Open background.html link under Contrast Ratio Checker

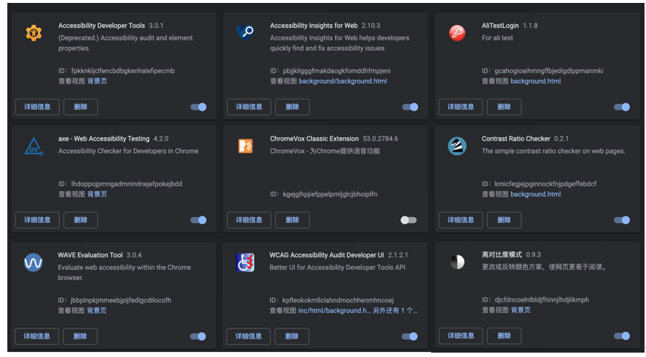click(535, 194)
